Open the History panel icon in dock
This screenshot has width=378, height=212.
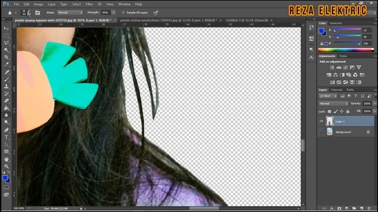click(x=311, y=28)
